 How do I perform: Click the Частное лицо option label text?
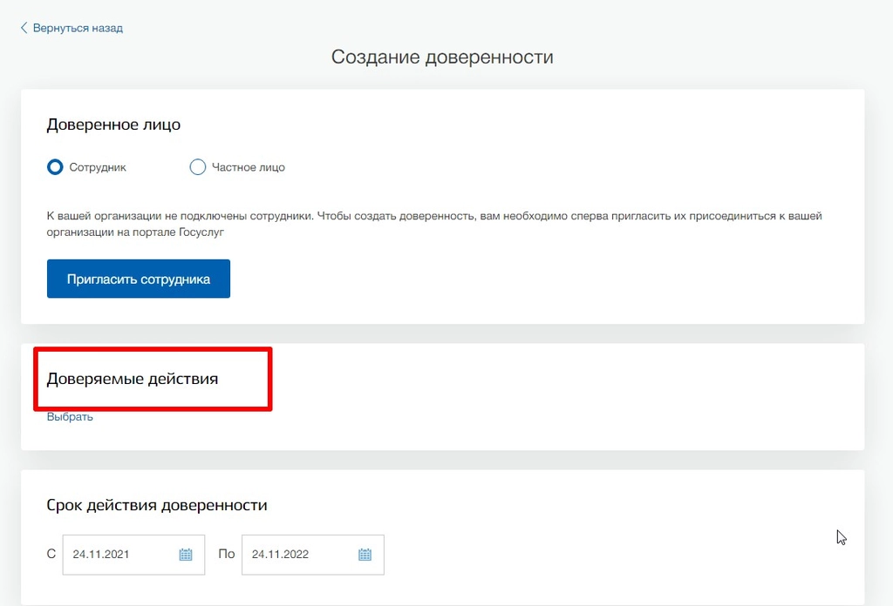(x=249, y=167)
